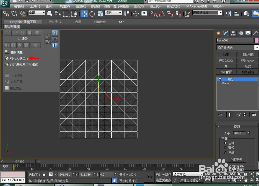
Task: Click 应用编辑多边形模式 entry
Action: coord(24,65)
